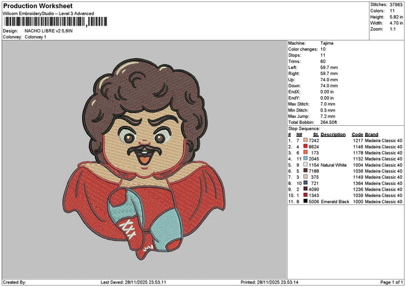Image resolution: width=406 pixels, height=287 pixels.
Task: Click the Max Jump value '7.2 mm'
Action: pos(328,116)
